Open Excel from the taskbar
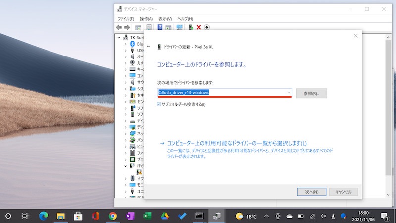The height and width of the screenshot is (223, 396). (x=147, y=216)
